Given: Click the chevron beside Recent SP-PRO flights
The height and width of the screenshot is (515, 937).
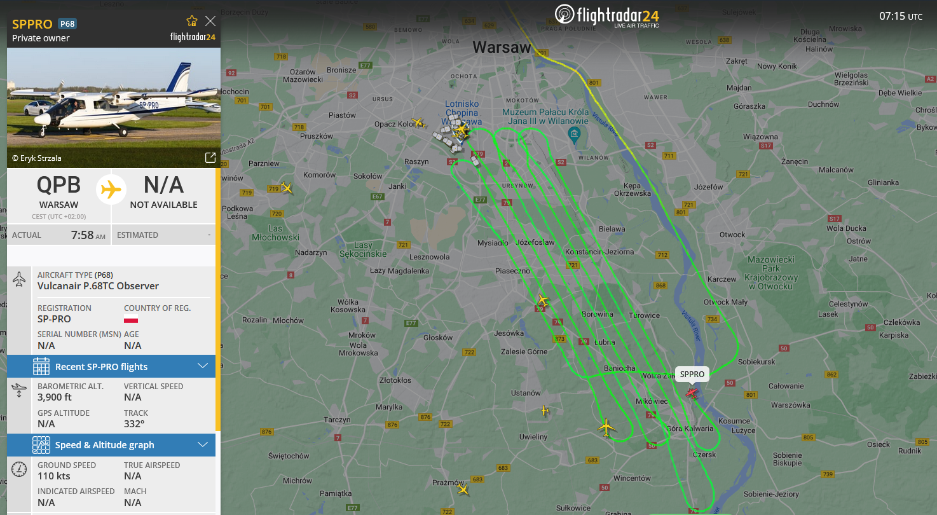Looking at the screenshot, I should pyautogui.click(x=203, y=366).
